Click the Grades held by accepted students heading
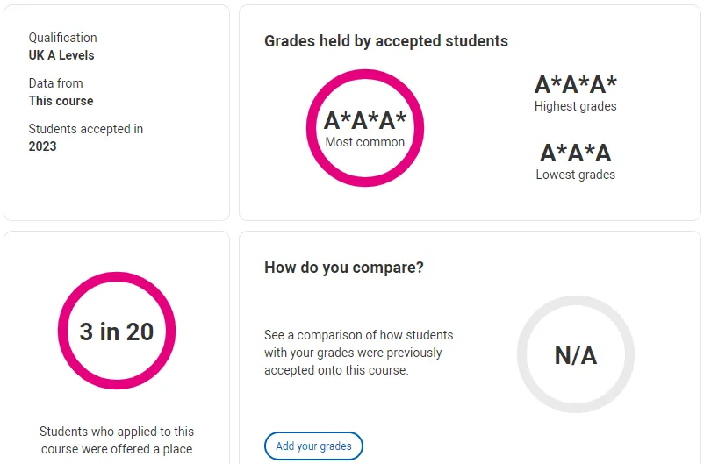This screenshot has width=704, height=464. pyautogui.click(x=386, y=41)
